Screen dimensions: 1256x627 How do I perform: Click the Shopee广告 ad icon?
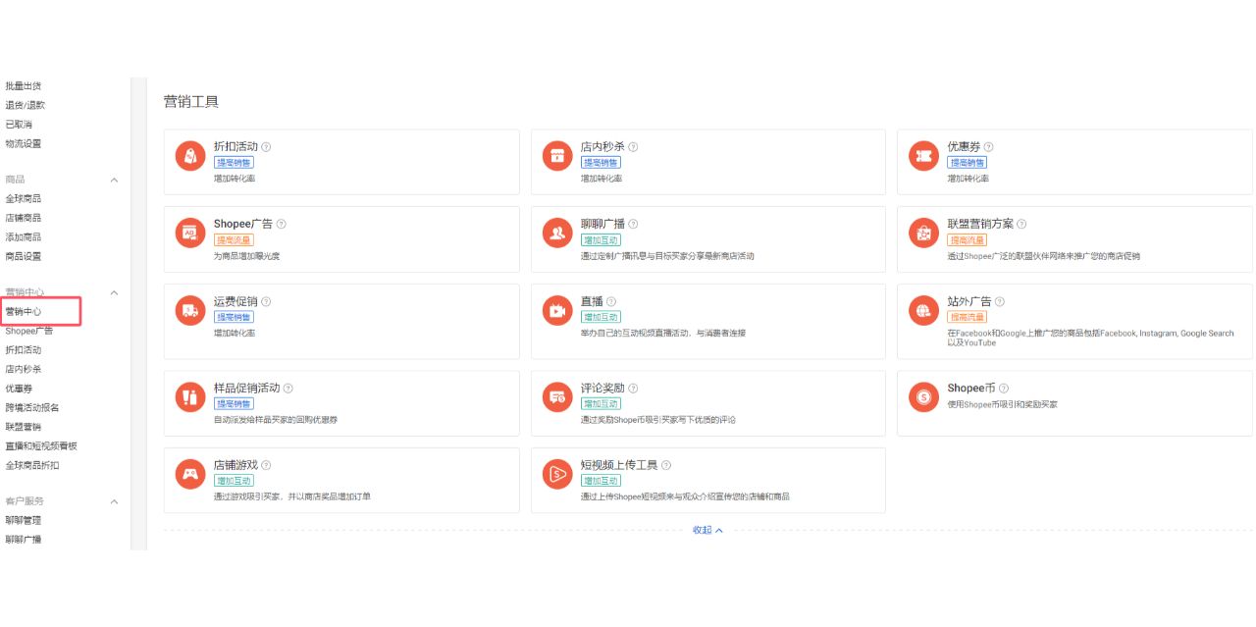(x=189, y=234)
